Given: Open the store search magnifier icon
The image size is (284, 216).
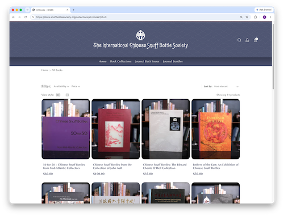Looking at the screenshot, I should (239, 40).
